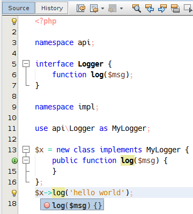The width and height of the screenshot is (193, 214).
Task: Click the red circle icon in popup
Action: 47,205
